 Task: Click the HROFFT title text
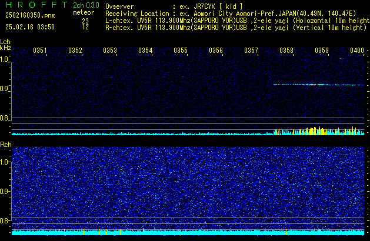pyautogui.click(x=36, y=5)
